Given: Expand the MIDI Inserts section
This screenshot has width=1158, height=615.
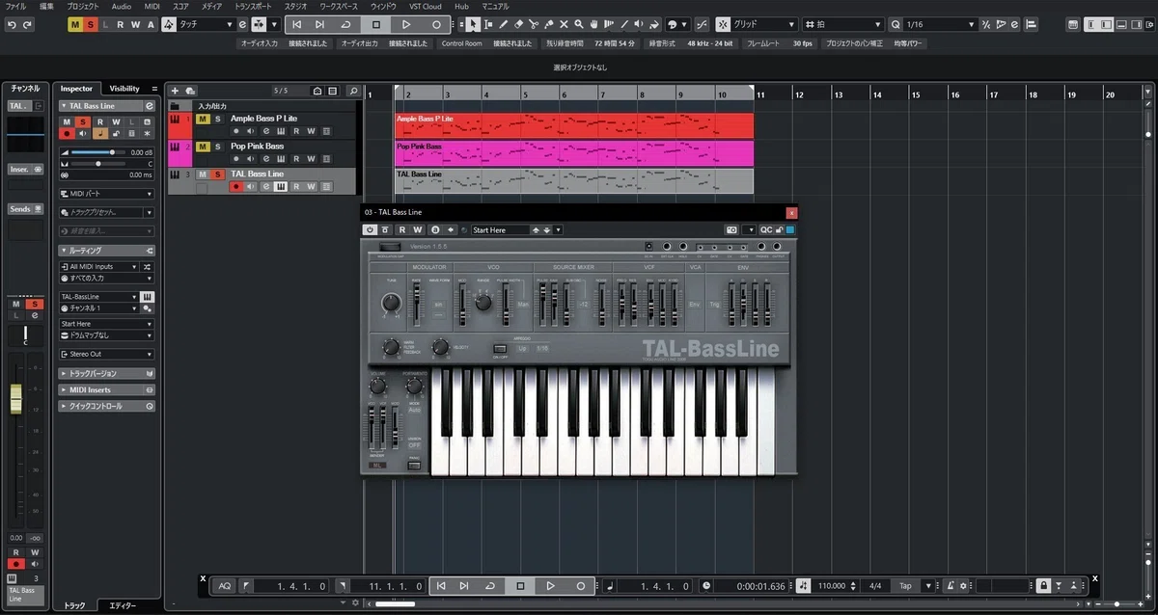Looking at the screenshot, I should coord(106,389).
